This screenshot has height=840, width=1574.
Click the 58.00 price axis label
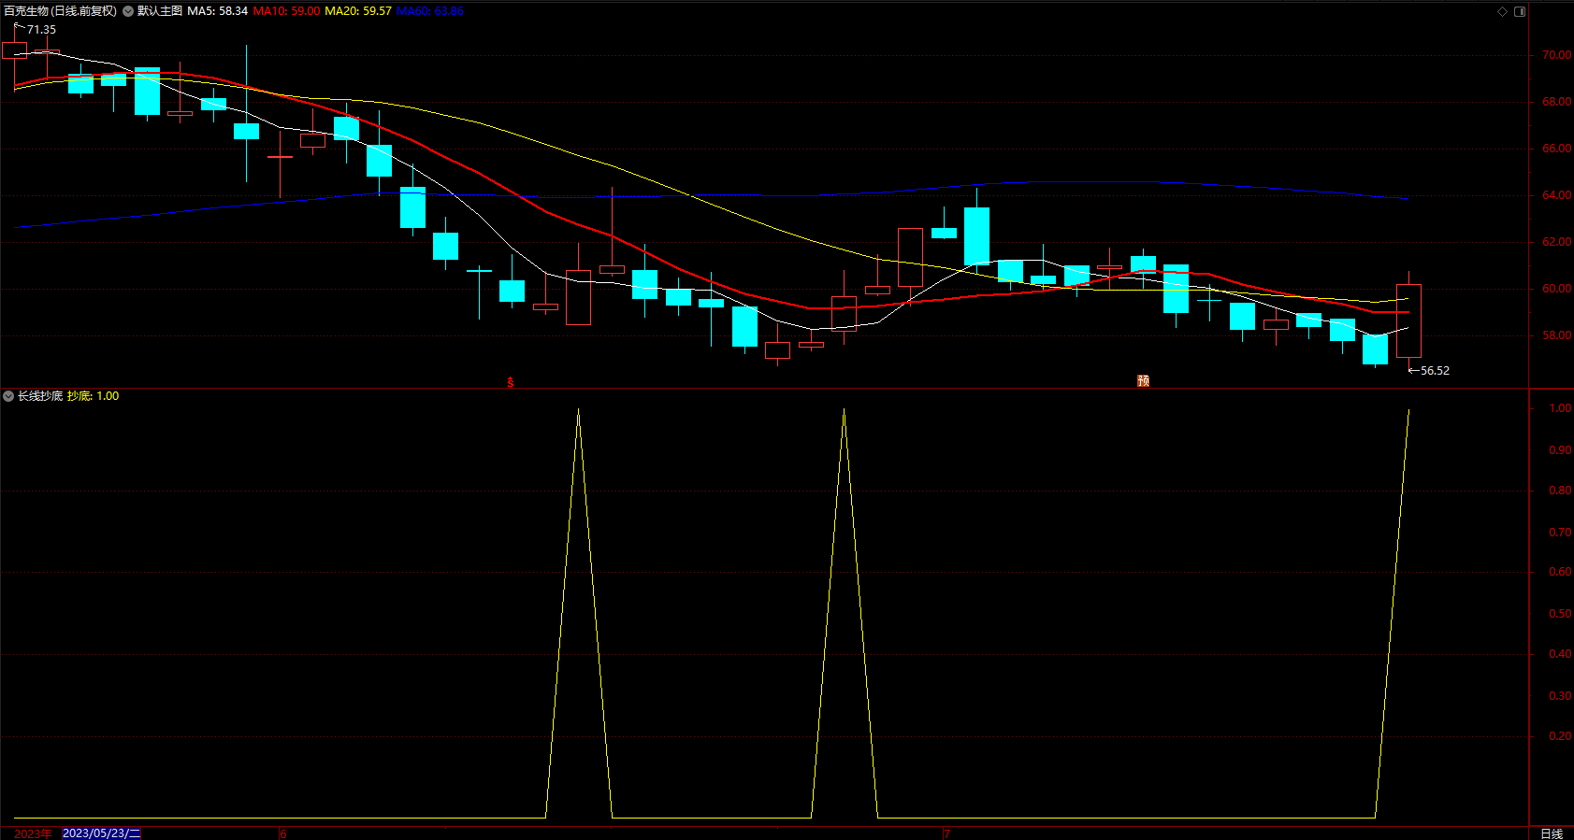click(1556, 335)
